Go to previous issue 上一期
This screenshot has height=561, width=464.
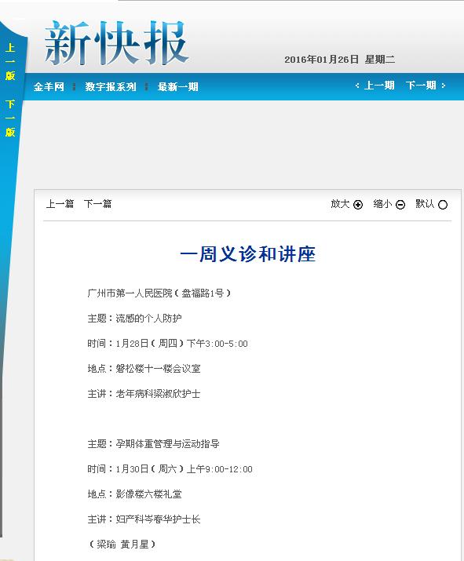point(379,86)
